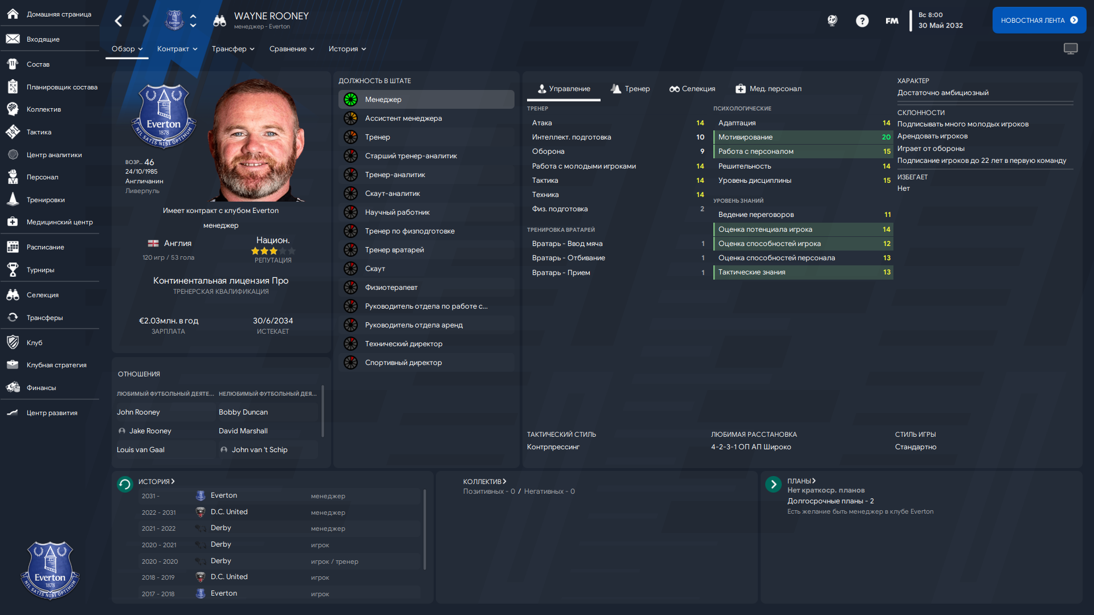The image size is (1094, 615).
Task: Open the Everton club badge at bottom-left
Action: (x=50, y=570)
